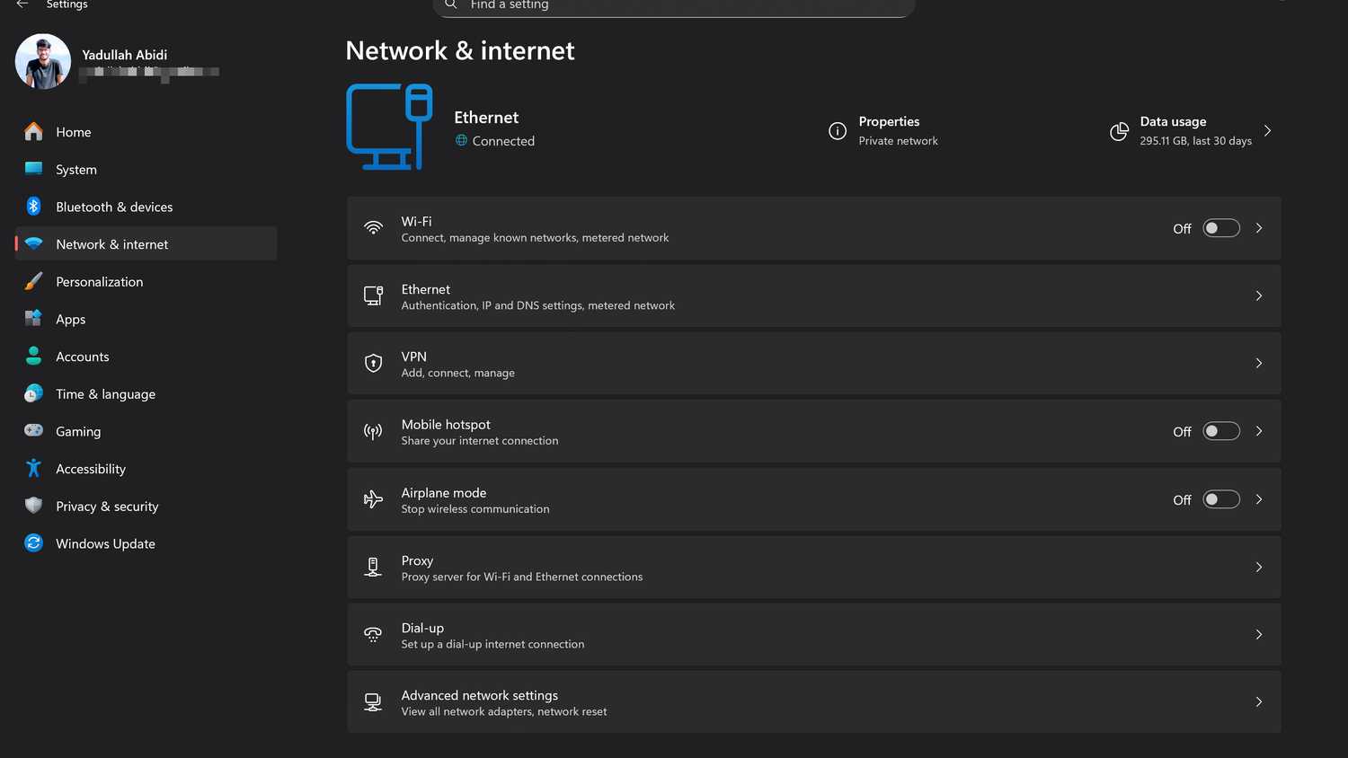
Task: Click the back arrow next to Settings
Action: (22, 4)
